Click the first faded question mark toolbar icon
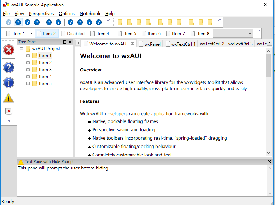275x205 pixels. tap(9, 22)
